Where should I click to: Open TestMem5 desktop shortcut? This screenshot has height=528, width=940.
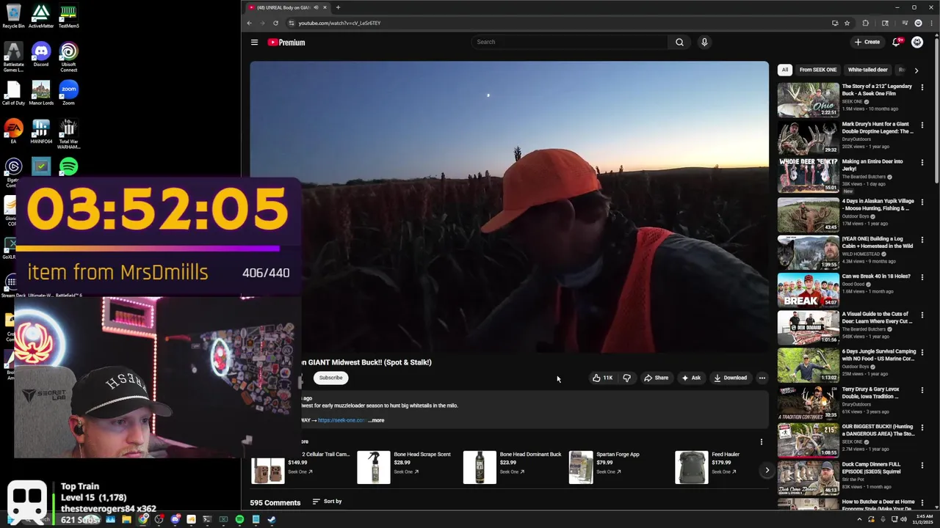click(68, 16)
